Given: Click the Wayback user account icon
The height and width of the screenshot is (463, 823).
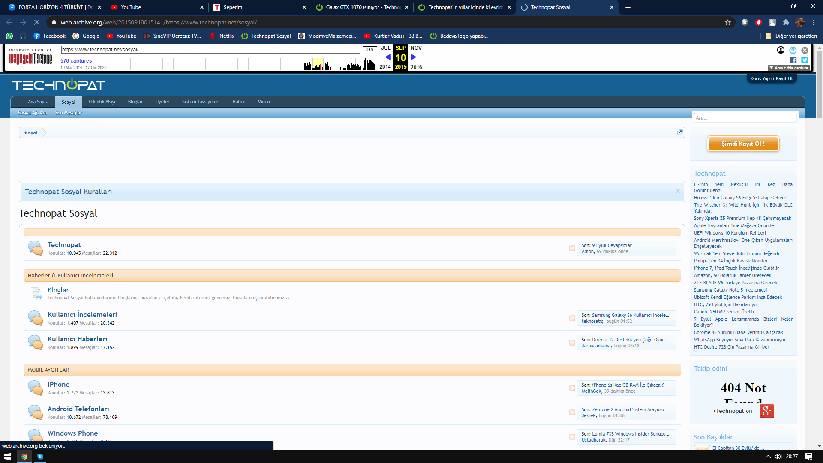Looking at the screenshot, I should coord(781,50).
